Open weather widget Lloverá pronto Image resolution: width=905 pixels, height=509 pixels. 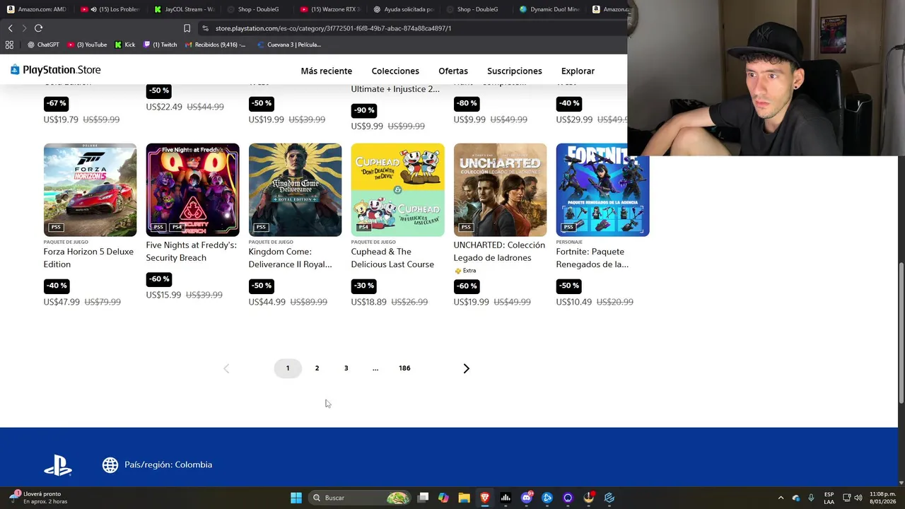tap(38, 498)
